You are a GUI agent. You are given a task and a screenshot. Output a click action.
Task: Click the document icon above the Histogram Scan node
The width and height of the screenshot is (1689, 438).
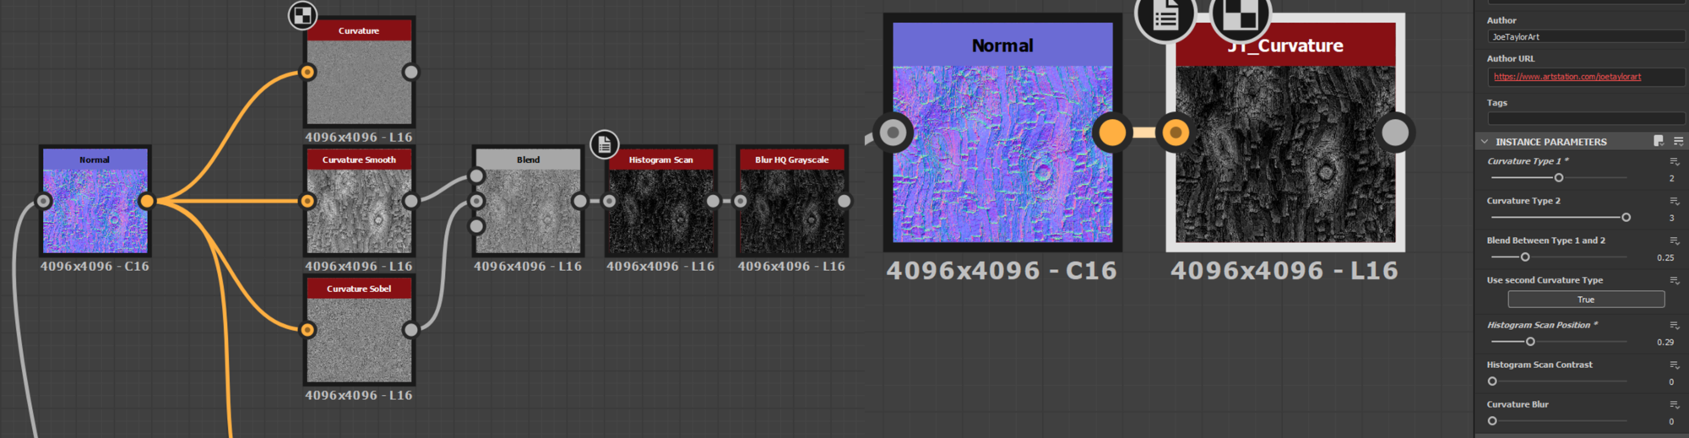(x=604, y=144)
